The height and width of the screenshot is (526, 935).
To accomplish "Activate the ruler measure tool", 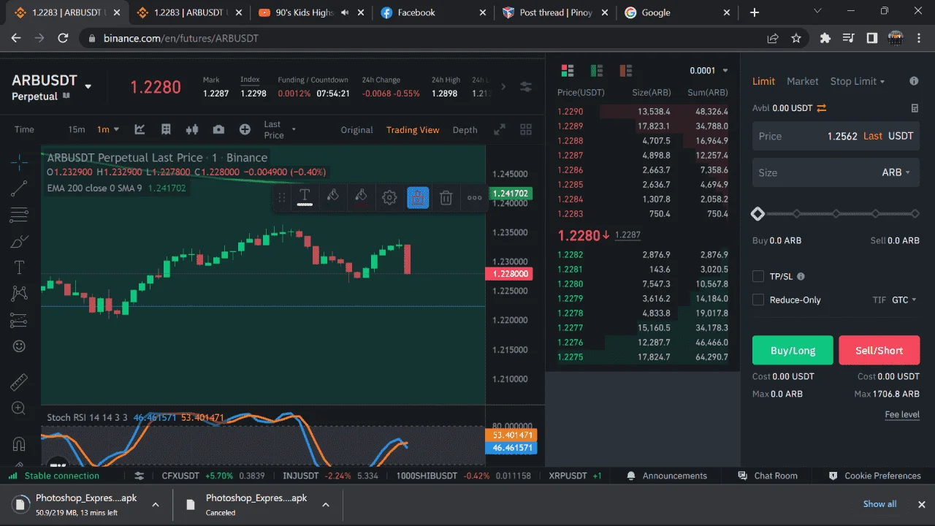I will 19,382.
